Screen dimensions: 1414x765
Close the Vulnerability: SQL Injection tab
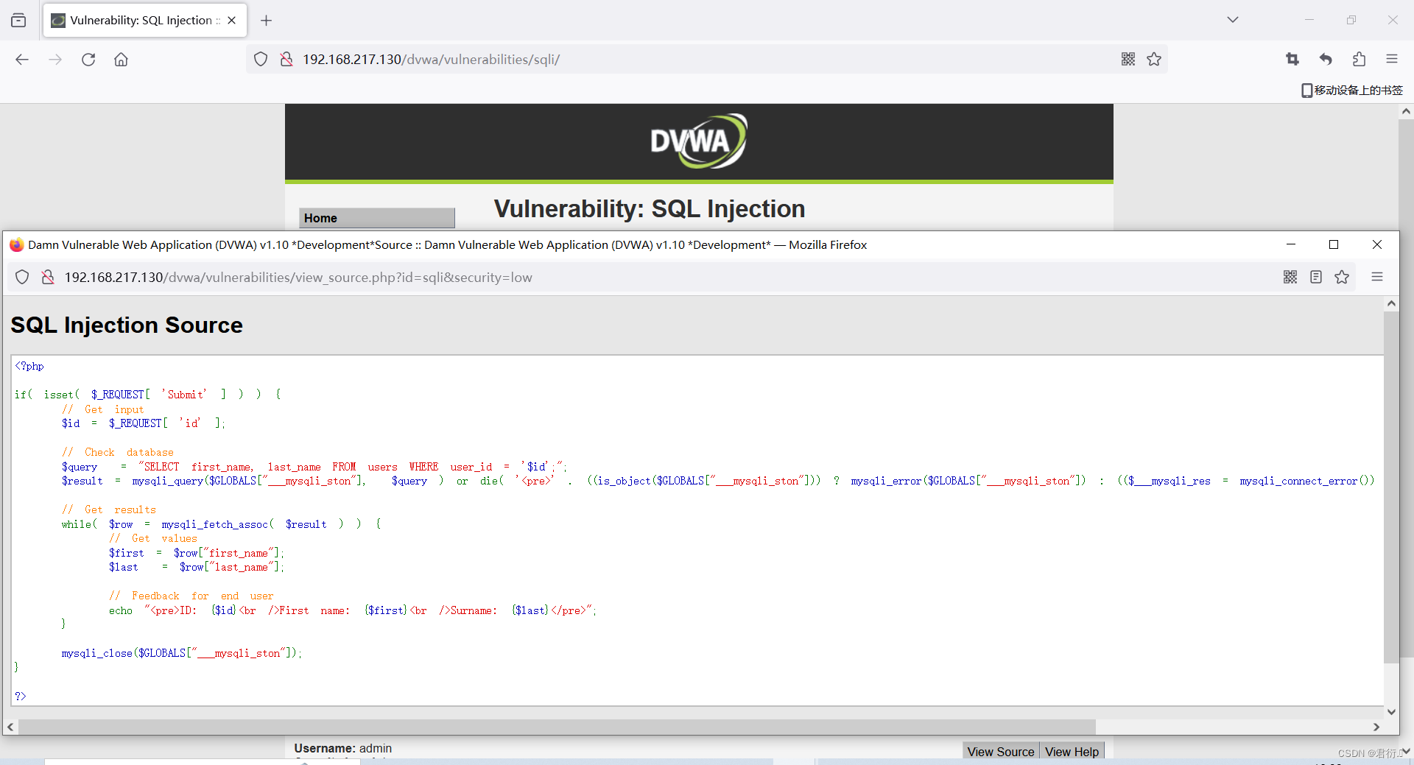(x=232, y=20)
